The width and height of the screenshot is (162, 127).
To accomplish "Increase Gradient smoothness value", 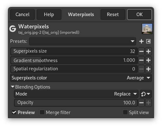I will [148, 60].
